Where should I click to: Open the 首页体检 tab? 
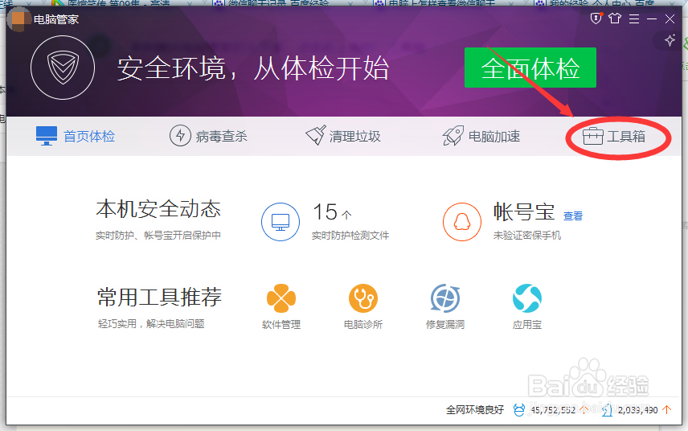(x=76, y=136)
